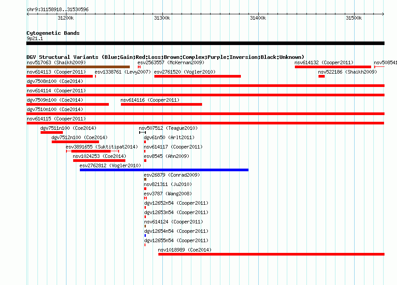
Task: Click the esv3891655 (Suktitipat2014) label
Action: (102, 147)
